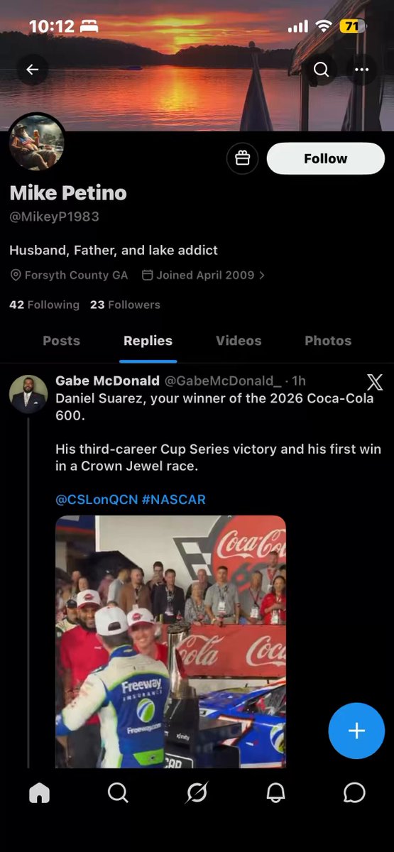Select the Replies tab
The width and height of the screenshot is (394, 852).
click(148, 341)
